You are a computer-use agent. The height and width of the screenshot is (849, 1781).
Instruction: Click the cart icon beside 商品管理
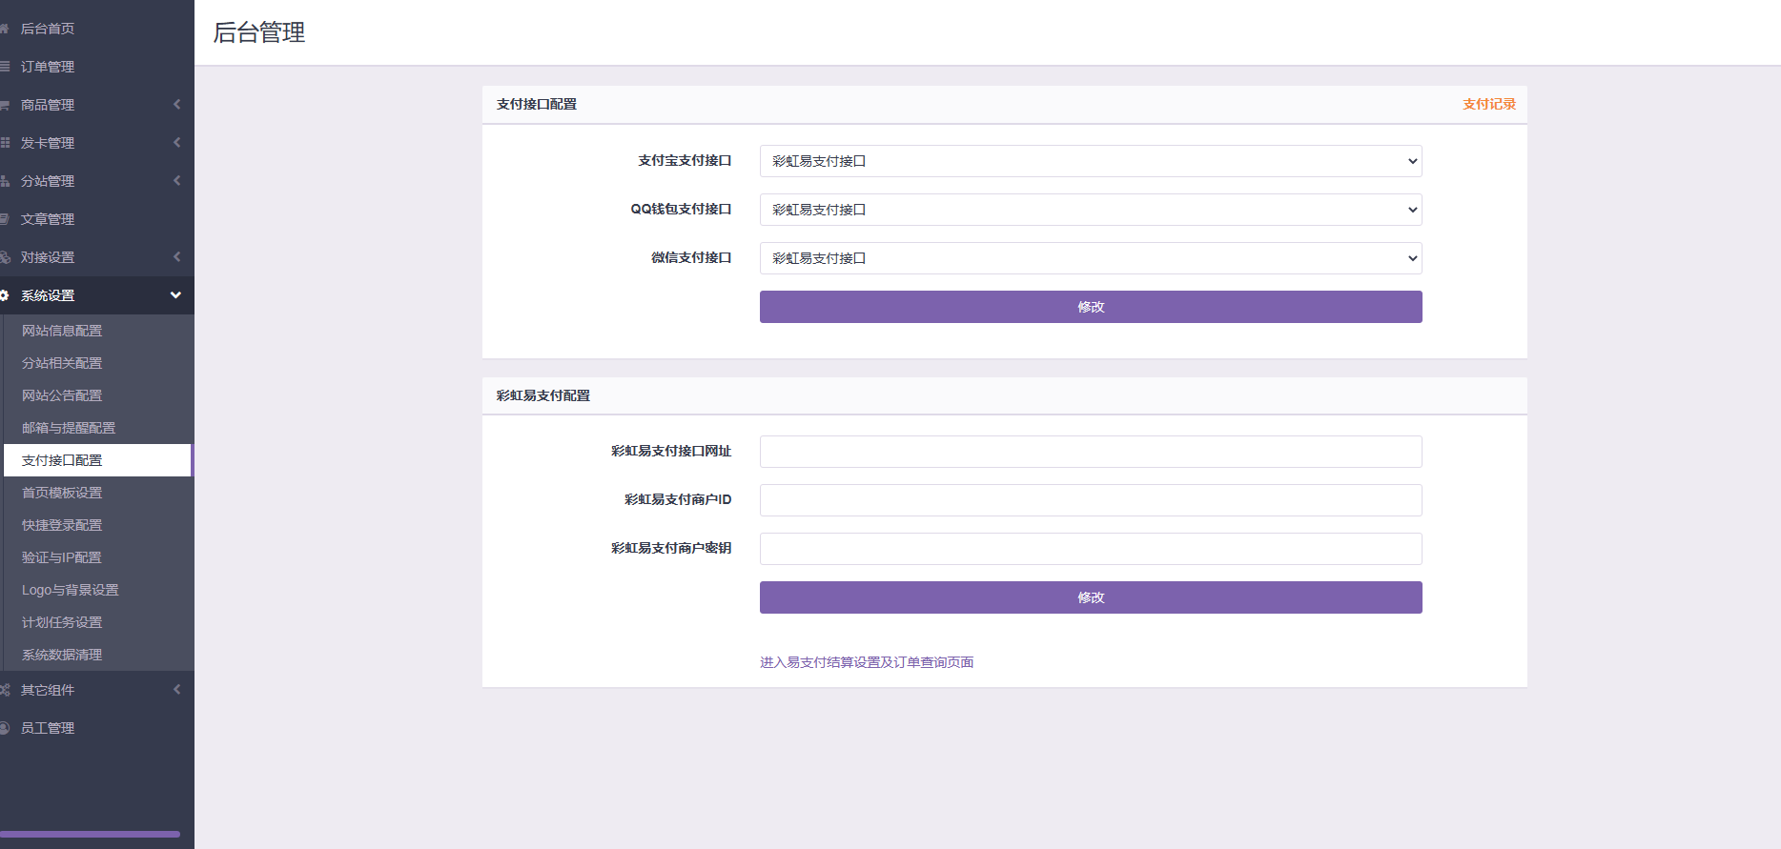(x=4, y=105)
